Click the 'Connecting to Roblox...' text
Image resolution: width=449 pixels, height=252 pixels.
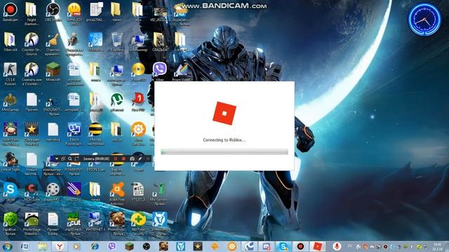[224, 140]
